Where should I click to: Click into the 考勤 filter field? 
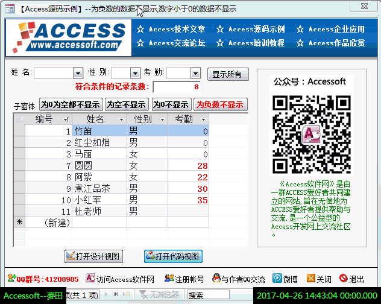click(x=178, y=73)
